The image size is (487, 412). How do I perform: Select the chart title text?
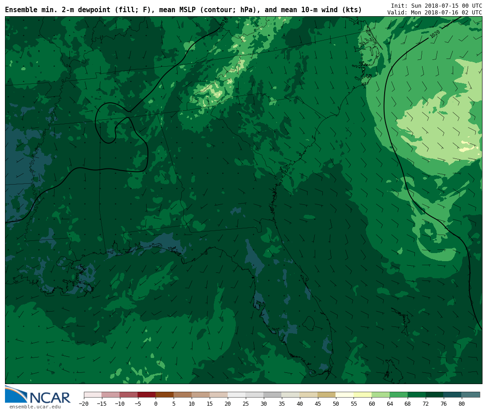click(x=183, y=10)
